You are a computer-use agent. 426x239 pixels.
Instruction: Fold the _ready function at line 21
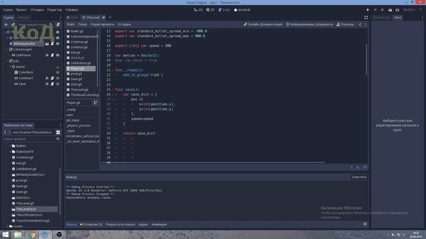(x=112, y=70)
